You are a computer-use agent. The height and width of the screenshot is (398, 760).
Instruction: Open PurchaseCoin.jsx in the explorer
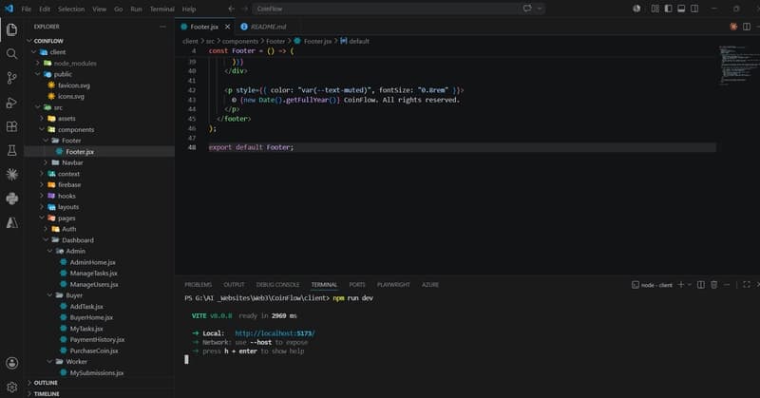coord(89,351)
